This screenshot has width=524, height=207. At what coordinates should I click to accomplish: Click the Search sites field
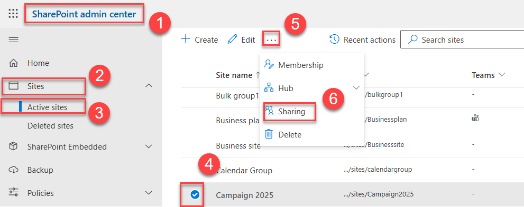click(x=462, y=40)
